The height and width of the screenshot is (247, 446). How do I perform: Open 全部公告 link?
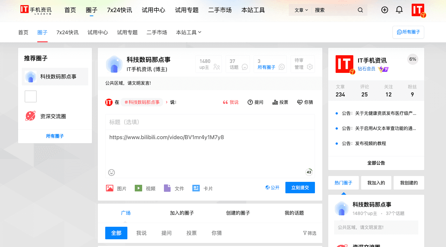tap(376, 163)
